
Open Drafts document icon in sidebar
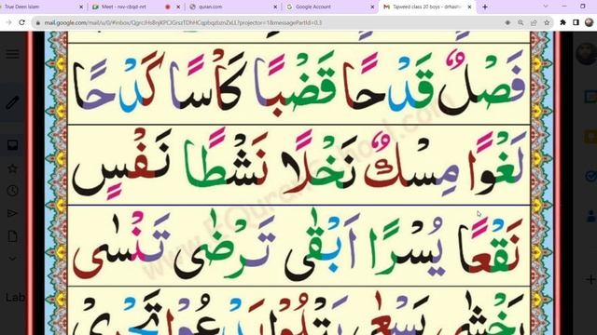point(12,236)
